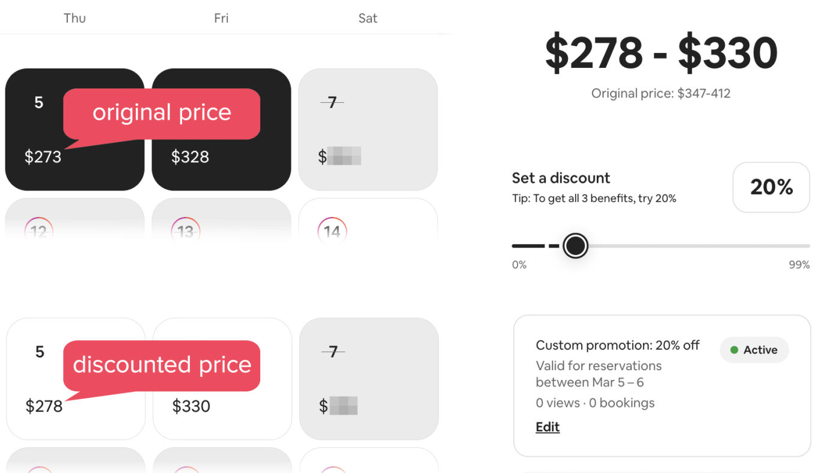Image resolution: width=821 pixels, height=473 pixels.
Task: Click the discount slider handle
Action: coord(575,246)
